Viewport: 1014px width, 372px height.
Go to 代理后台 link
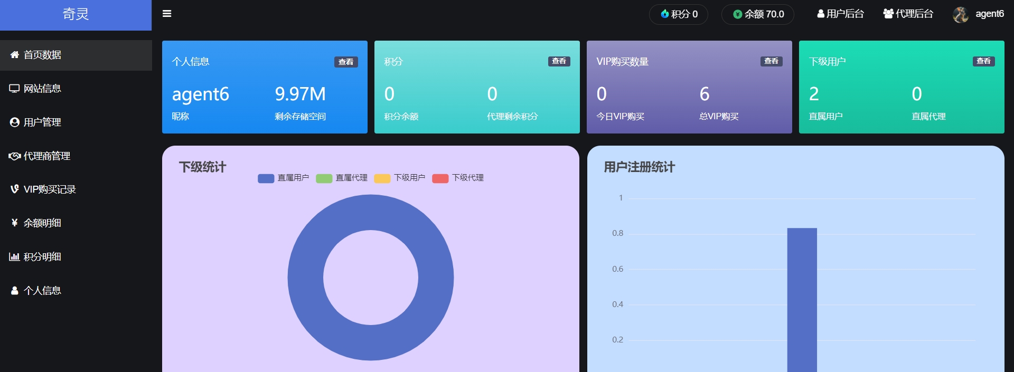coord(908,14)
